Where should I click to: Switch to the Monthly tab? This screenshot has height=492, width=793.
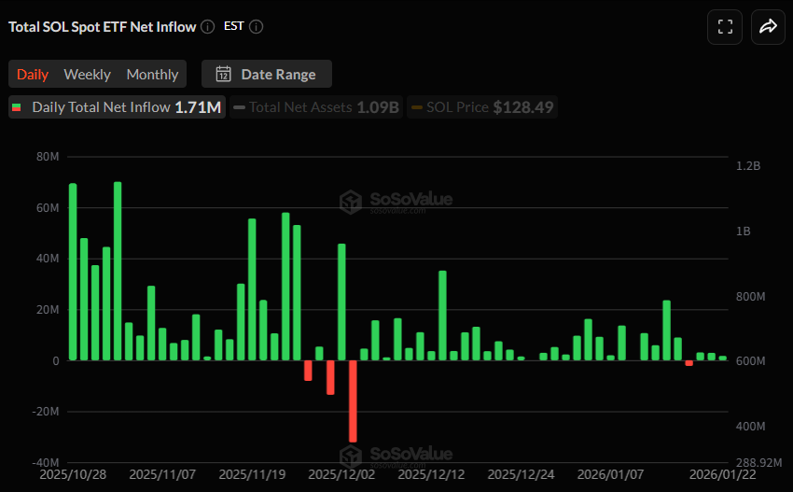[x=152, y=75]
